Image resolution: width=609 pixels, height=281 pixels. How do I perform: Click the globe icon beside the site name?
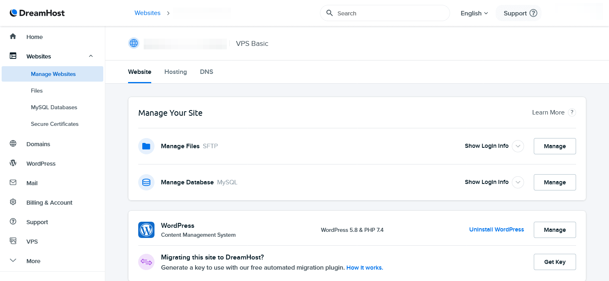134,43
